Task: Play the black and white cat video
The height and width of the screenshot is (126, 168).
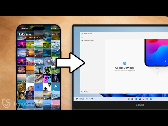Action: [22, 95]
